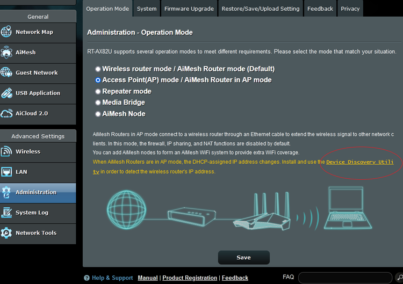Switch to the Operation Mode tab

(107, 9)
